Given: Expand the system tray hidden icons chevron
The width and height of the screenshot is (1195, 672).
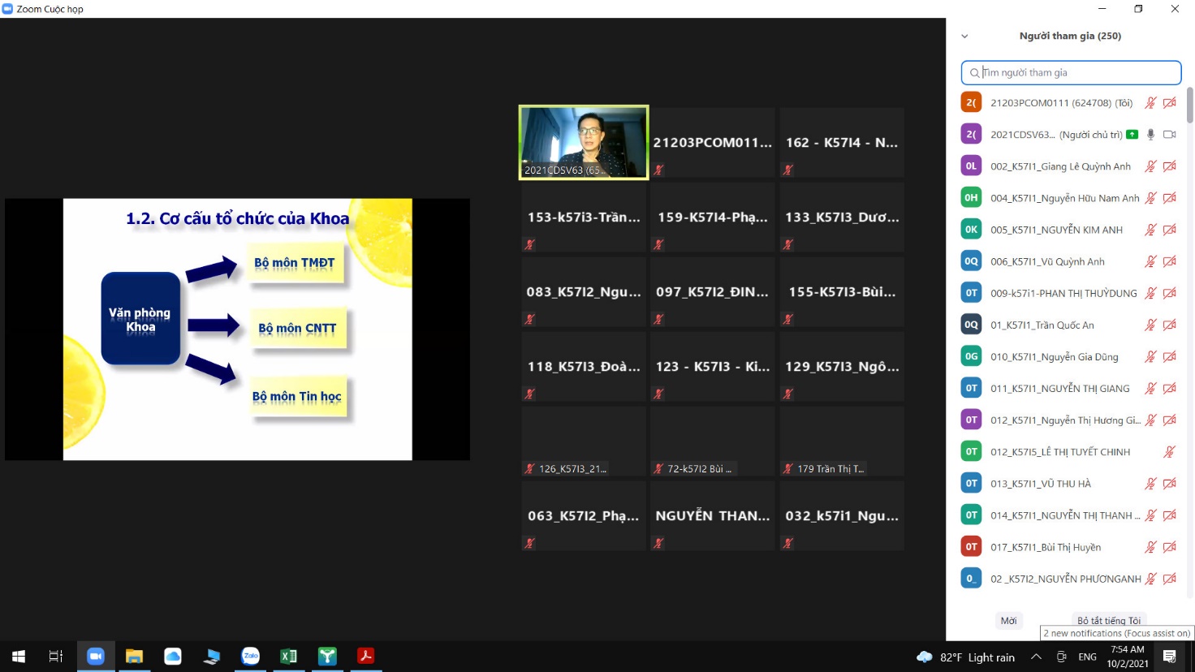Looking at the screenshot, I should [1036, 657].
